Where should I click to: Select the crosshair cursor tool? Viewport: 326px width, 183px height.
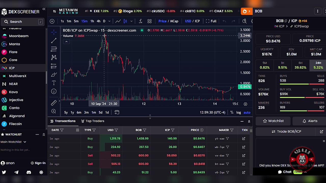[54, 32]
